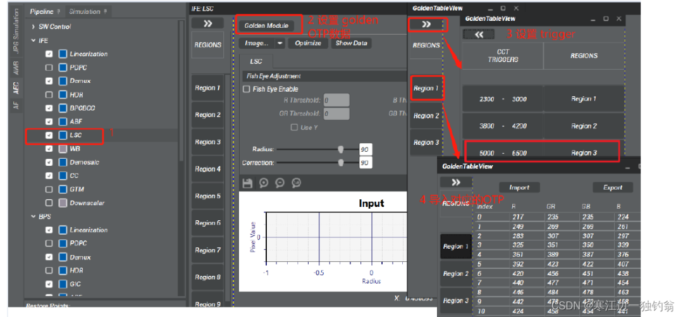Click the Radius slider handle

click(341, 149)
